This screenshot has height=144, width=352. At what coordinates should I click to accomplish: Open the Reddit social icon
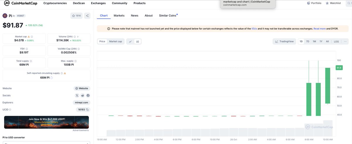pyautogui.click(x=83, y=96)
